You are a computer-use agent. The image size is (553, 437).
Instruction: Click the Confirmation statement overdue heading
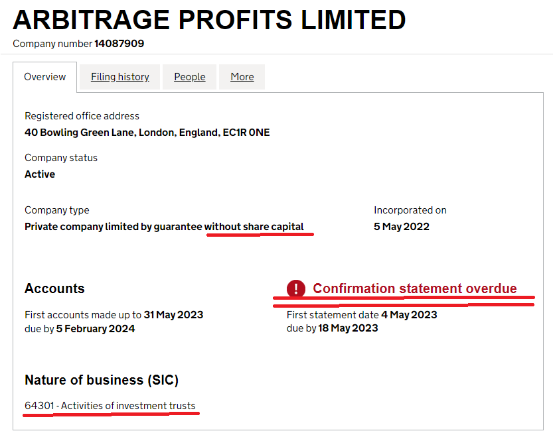click(415, 288)
